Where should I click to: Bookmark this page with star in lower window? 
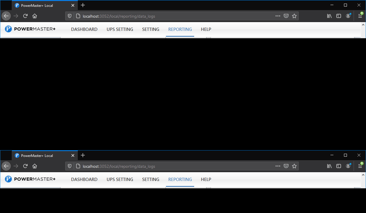(295, 166)
